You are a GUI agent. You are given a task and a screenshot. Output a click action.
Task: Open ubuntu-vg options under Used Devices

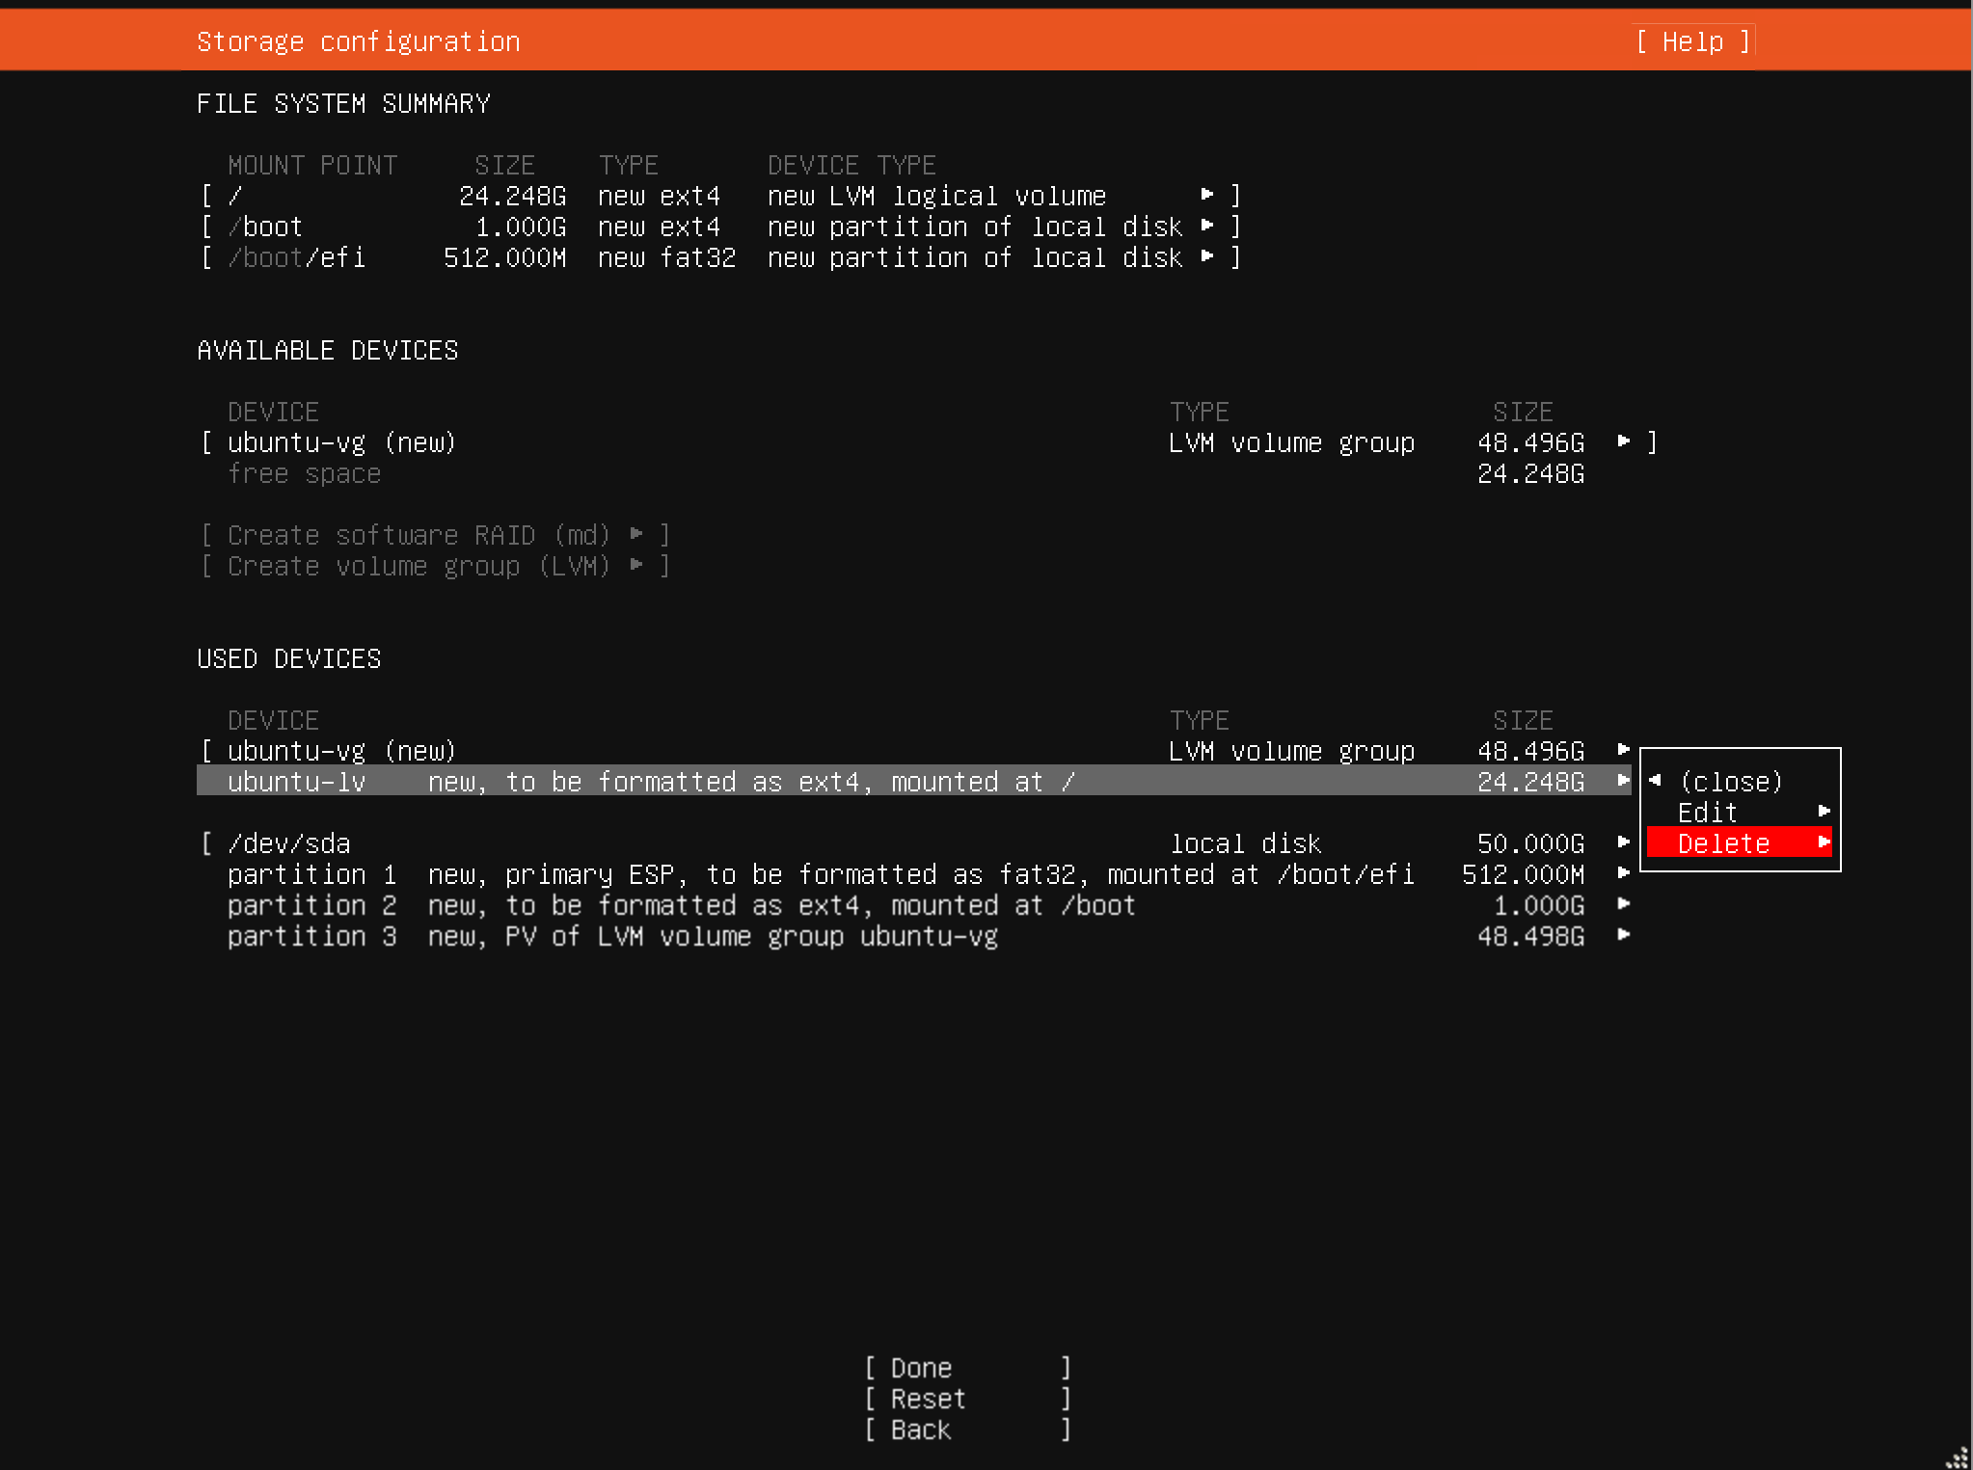(1623, 750)
